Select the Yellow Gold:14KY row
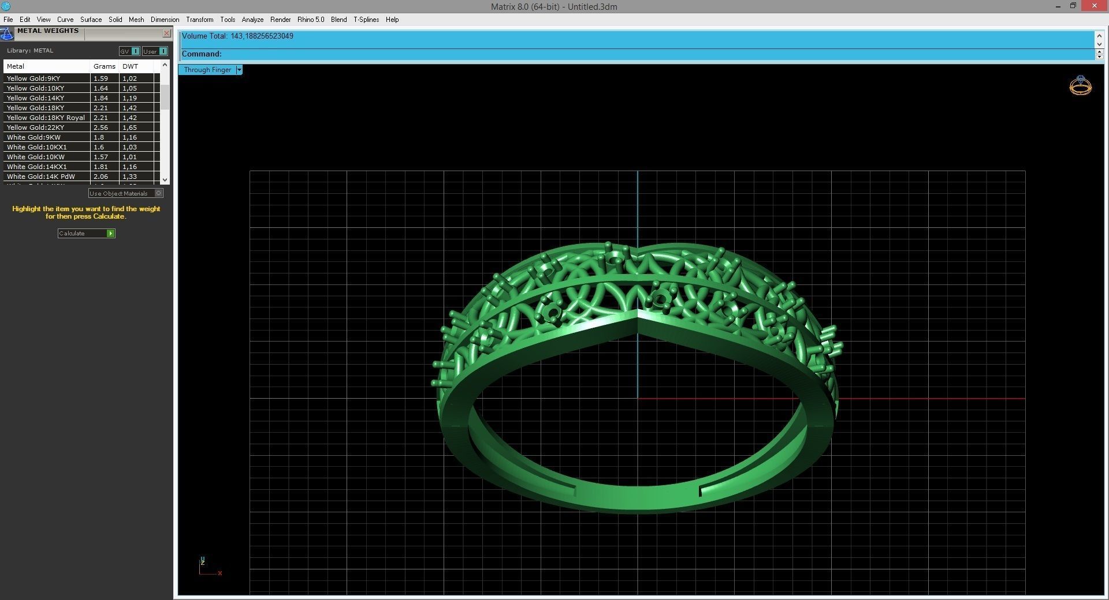This screenshot has width=1109, height=600. (x=81, y=98)
